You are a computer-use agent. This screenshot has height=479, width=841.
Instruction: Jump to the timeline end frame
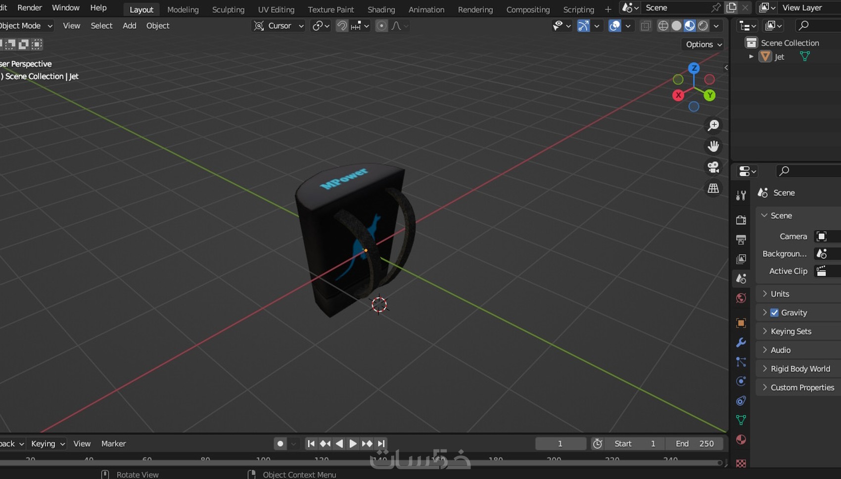click(x=381, y=443)
